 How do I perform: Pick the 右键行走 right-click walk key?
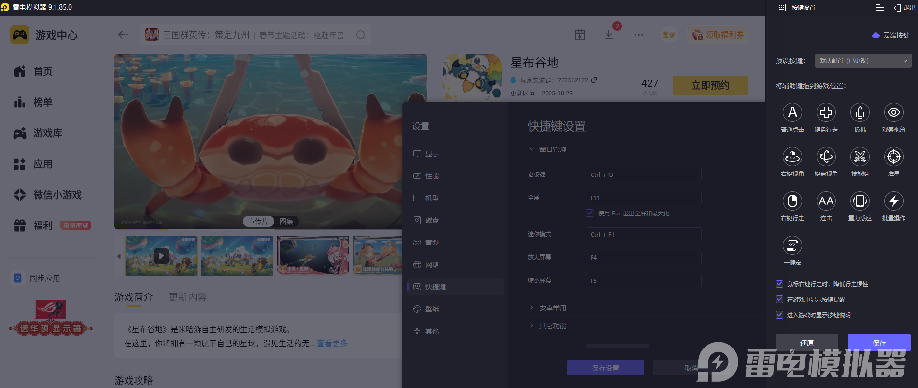(792, 201)
